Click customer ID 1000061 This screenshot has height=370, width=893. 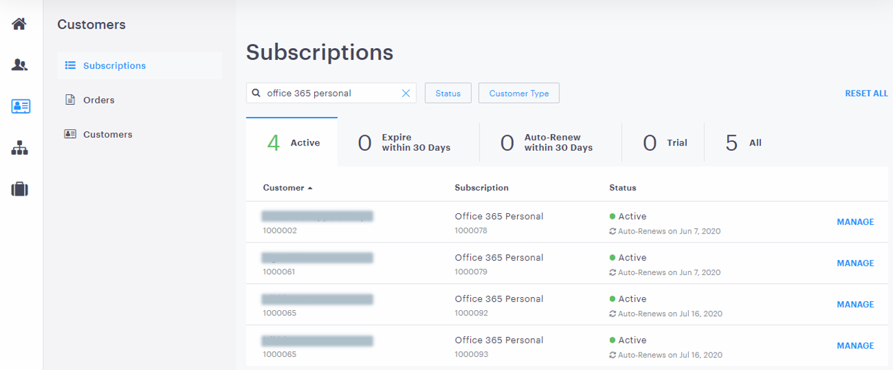coord(279,272)
